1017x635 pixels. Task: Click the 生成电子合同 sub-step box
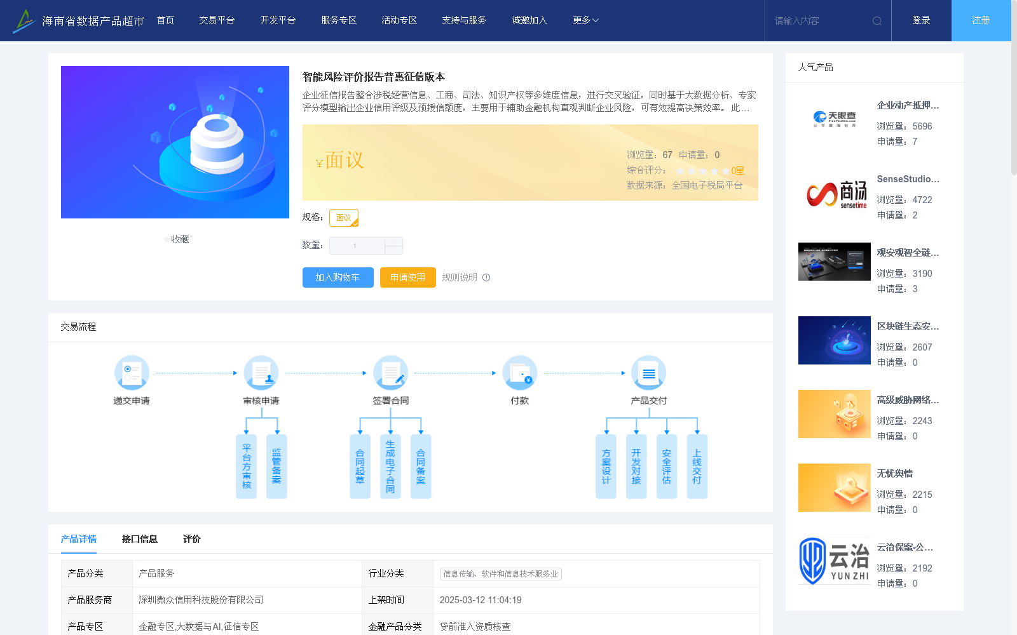tap(390, 467)
